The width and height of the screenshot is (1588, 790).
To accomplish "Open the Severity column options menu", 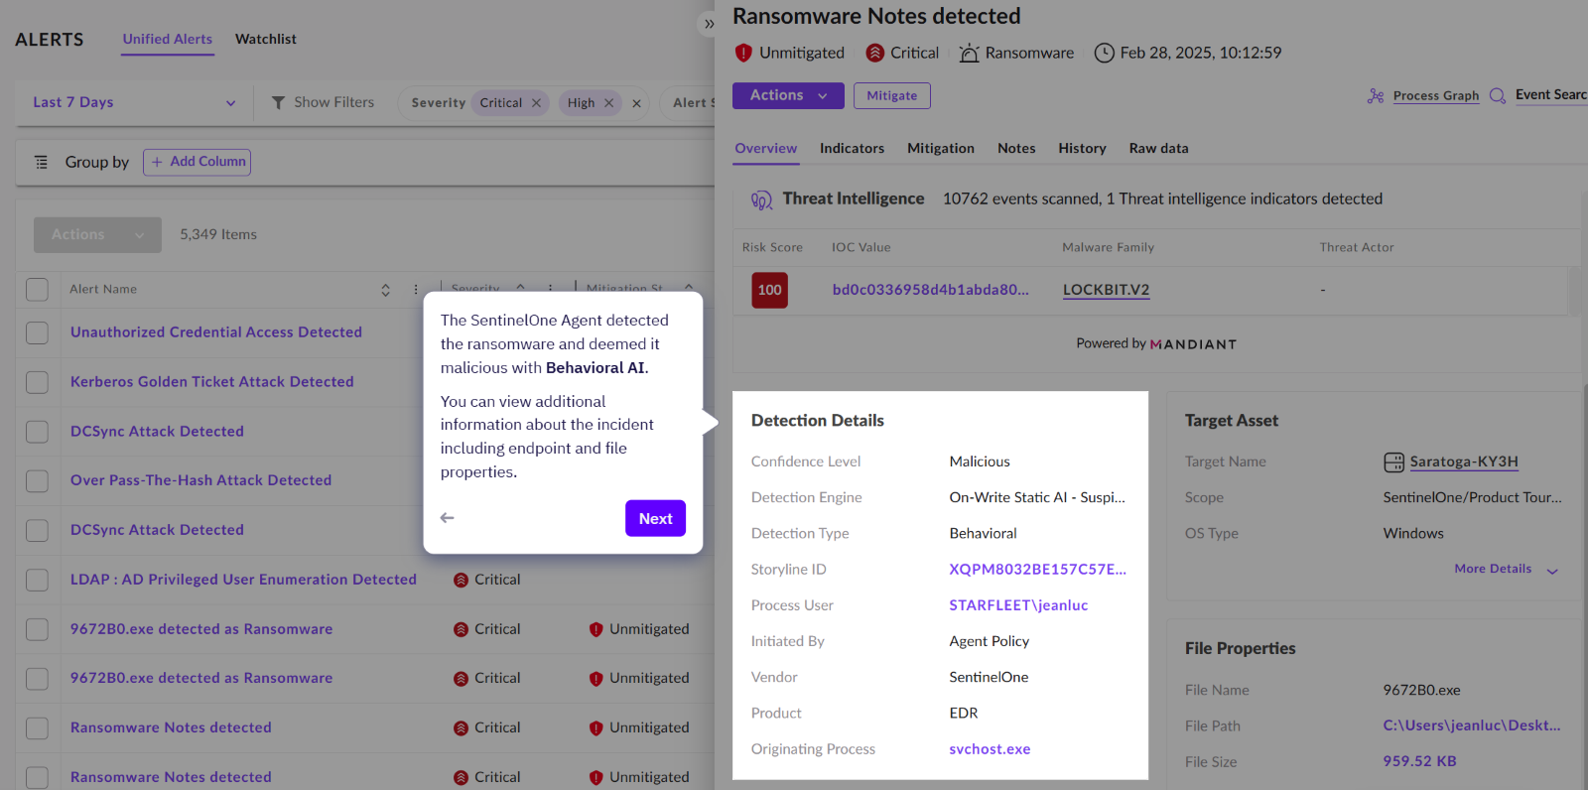I will point(550,290).
